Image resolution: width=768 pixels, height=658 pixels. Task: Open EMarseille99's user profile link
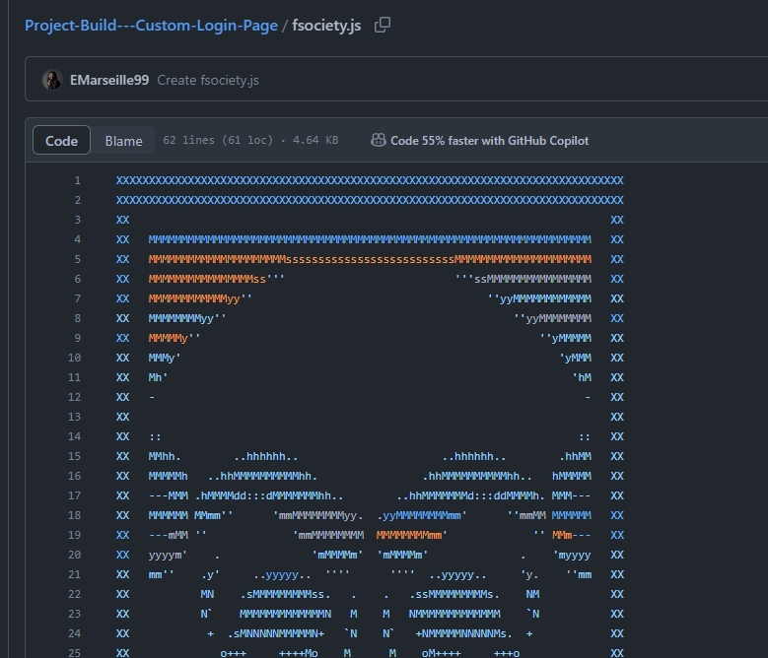(109, 80)
